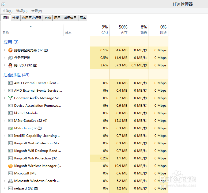Click the 0.2% CPU value

tap(104, 158)
